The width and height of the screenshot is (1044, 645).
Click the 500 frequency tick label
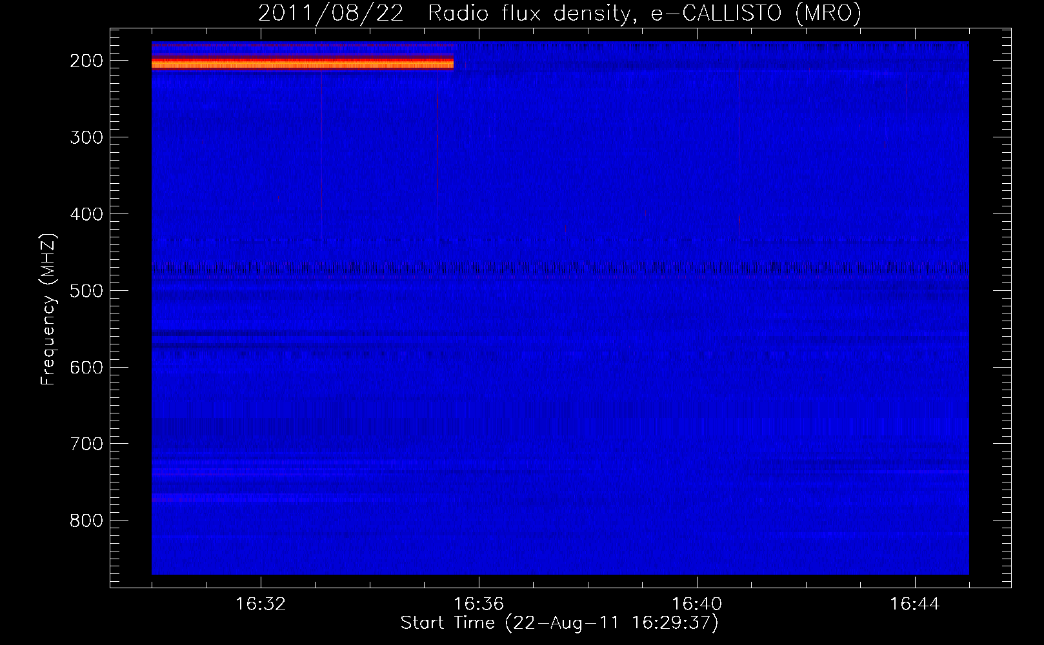pos(86,291)
